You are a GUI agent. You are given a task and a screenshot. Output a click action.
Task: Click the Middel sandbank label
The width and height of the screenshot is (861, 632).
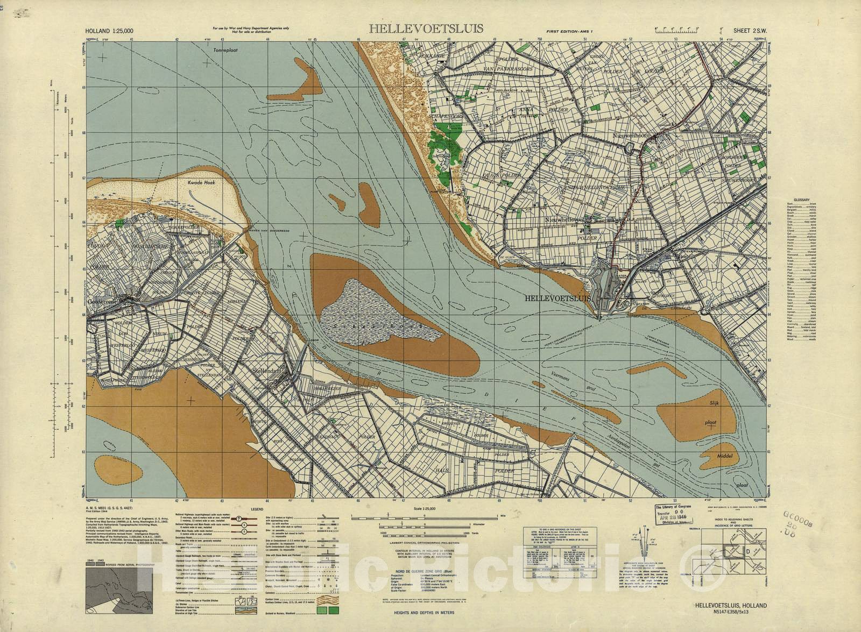coord(725,456)
